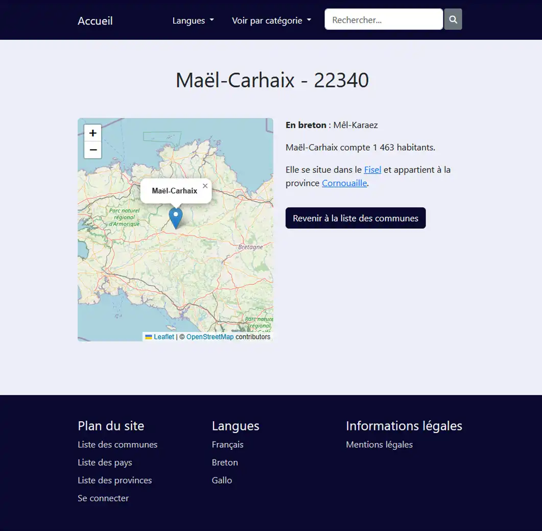Zoom in on the map
Viewport: 542px width, 531px height.
[92, 133]
